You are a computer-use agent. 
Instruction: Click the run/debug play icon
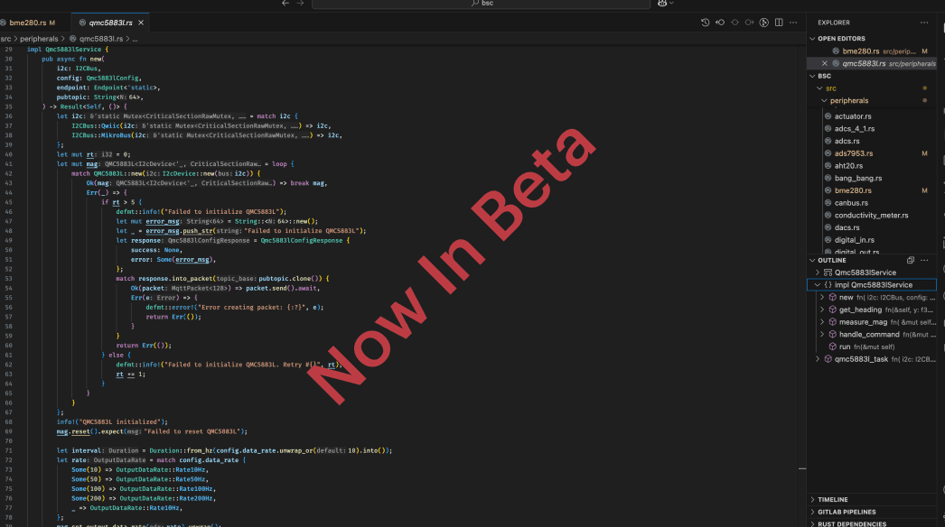(x=764, y=23)
